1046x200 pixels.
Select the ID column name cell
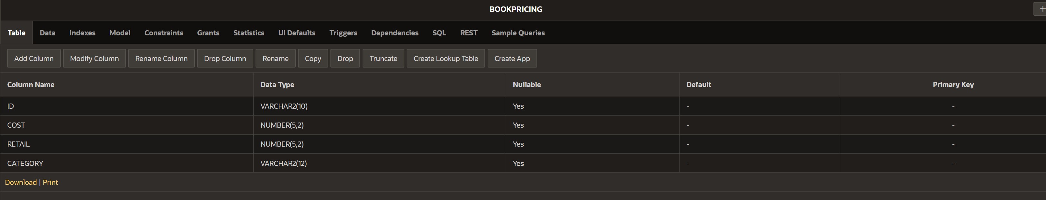coord(127,106)
